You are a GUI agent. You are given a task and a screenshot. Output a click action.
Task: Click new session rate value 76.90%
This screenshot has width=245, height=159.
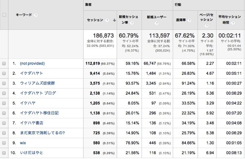coord(132,143)
